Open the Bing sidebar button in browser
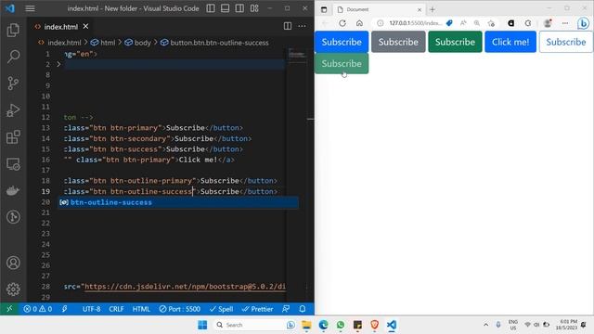Viewport: 594px width, 334px height. tap(584, 23)
